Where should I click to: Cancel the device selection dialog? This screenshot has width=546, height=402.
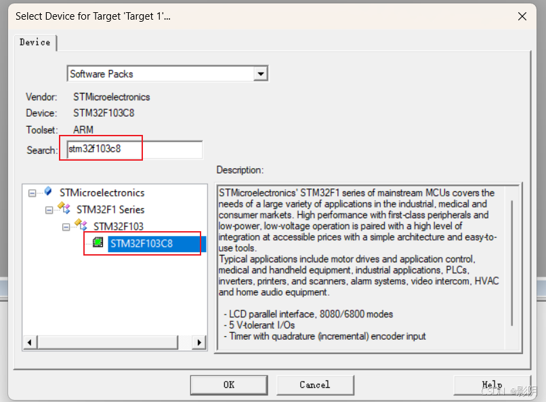pos(315,384)
